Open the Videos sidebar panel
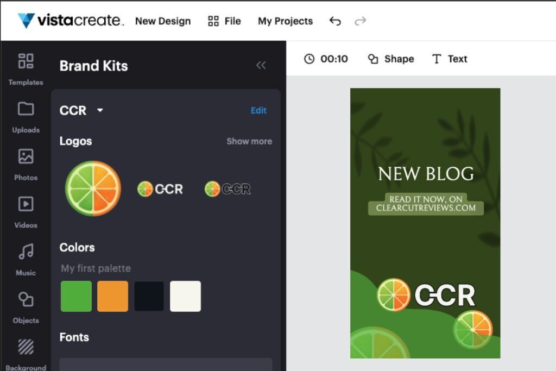This screenshot has width=556, height=371. pos(26,212)
